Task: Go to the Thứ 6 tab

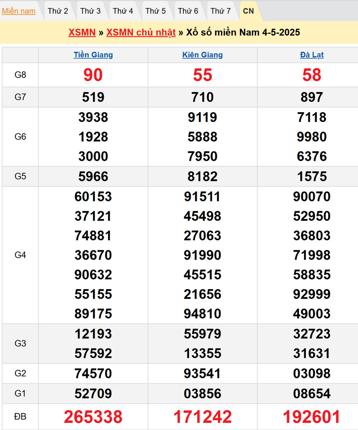Action: 188,11
